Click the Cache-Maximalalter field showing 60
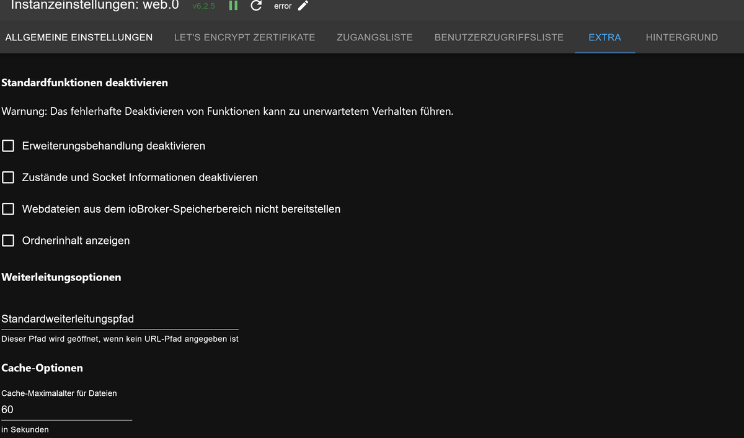The image size is (744, 438). point(66,409)
